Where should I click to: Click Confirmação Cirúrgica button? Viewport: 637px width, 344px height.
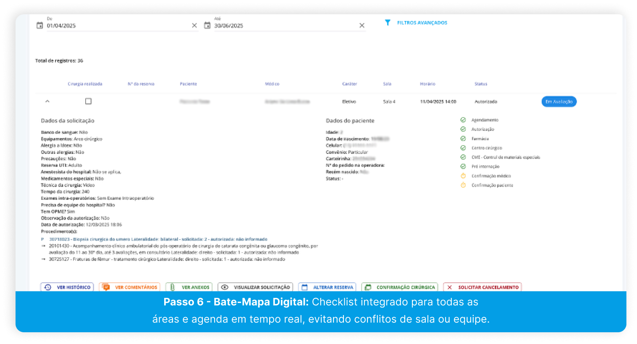(400, 287)
